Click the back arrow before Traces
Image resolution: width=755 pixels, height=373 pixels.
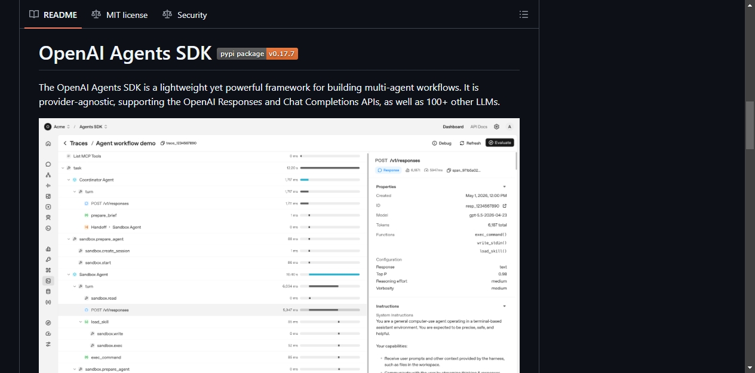point(65,143)
